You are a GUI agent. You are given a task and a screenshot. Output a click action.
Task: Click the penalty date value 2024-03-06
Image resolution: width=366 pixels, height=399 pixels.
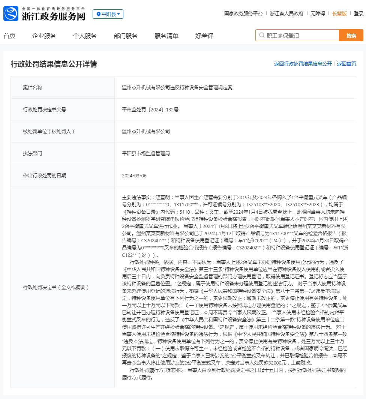point(134,175)
